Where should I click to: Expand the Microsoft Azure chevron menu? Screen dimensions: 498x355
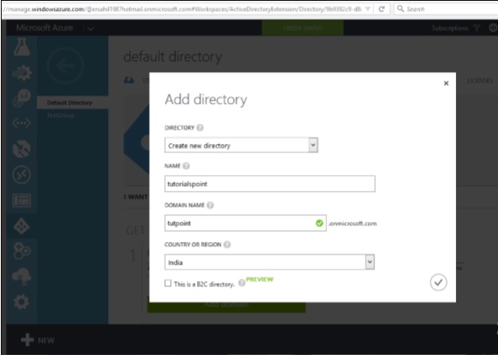click(91, 28)
